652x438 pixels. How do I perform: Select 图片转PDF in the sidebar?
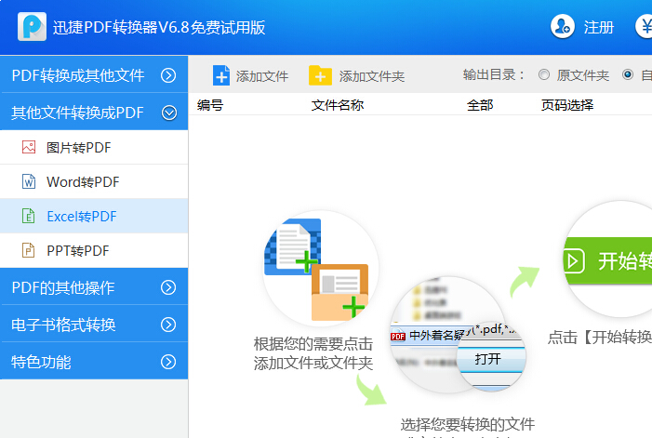tap(94, 148)
